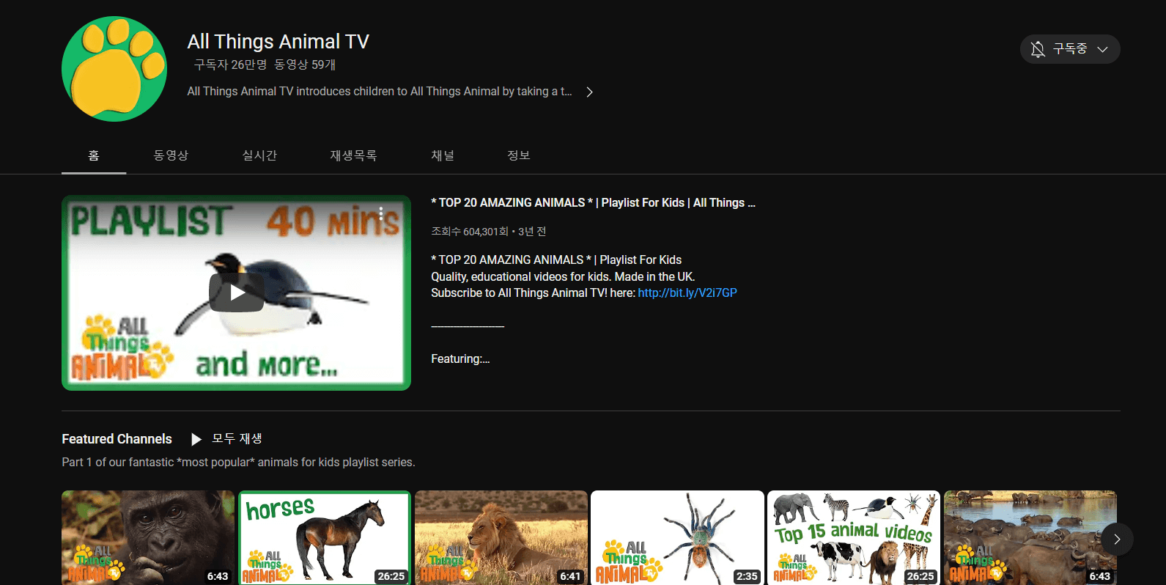The image size is (1166, 585).
Task: Open the gorilla video thumbnail
Action: click(148, 537)
